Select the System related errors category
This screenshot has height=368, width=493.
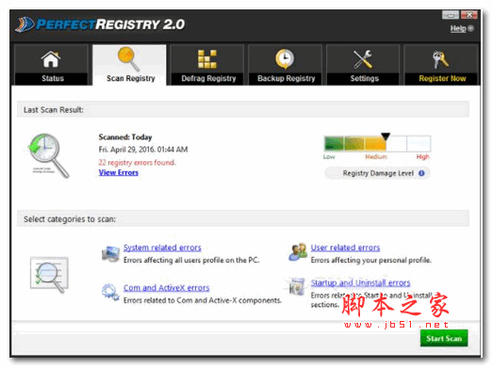pyautogui.click(x=162, y=248)
